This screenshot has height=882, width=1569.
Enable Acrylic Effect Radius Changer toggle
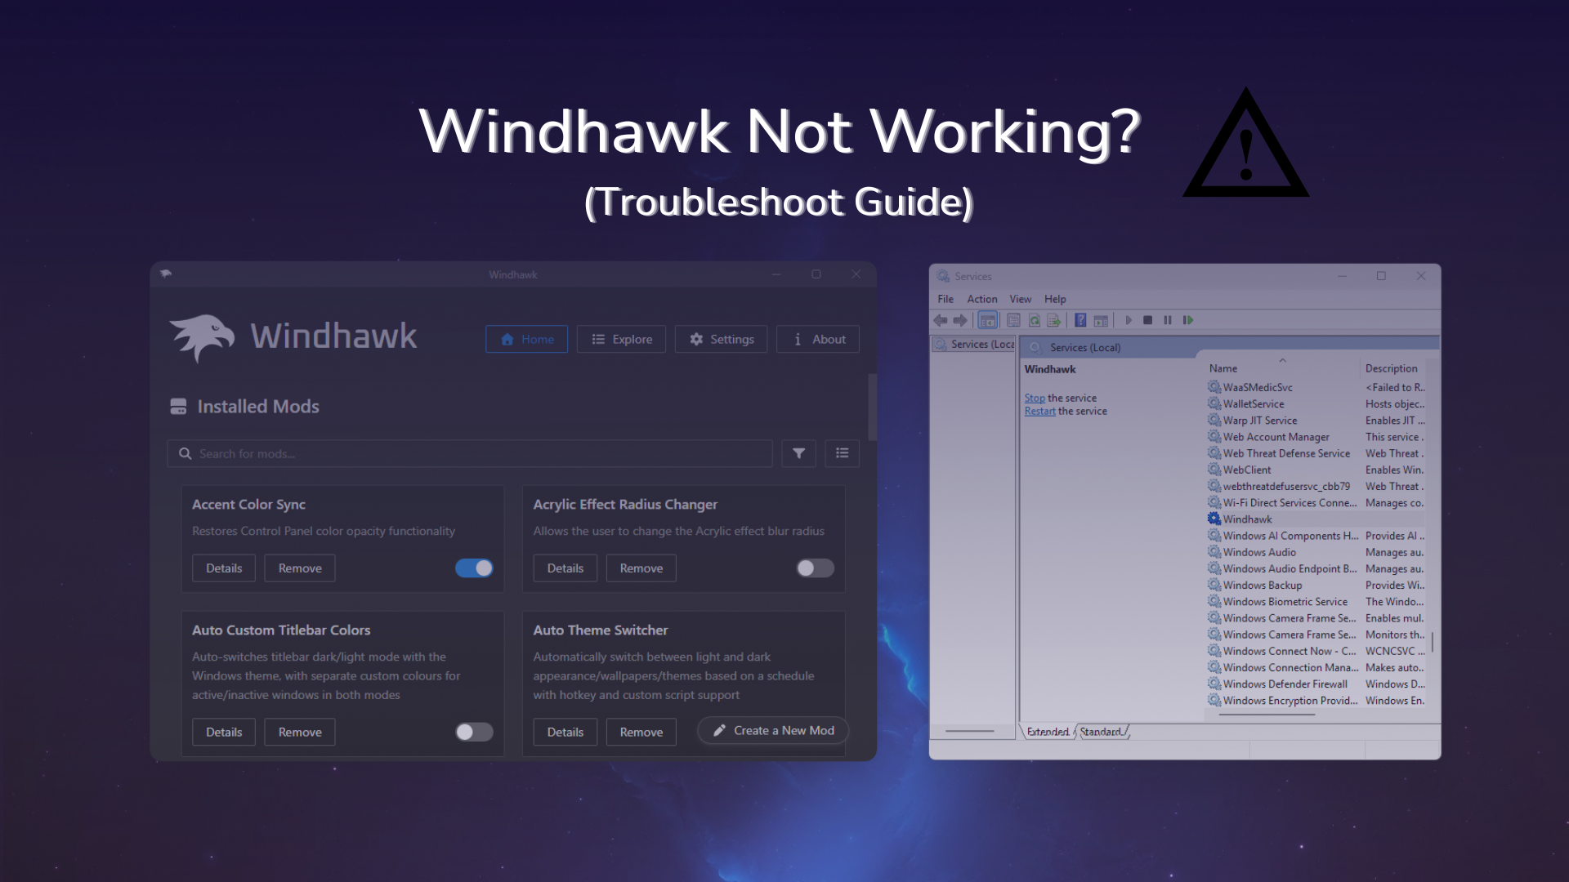(815, 568)
